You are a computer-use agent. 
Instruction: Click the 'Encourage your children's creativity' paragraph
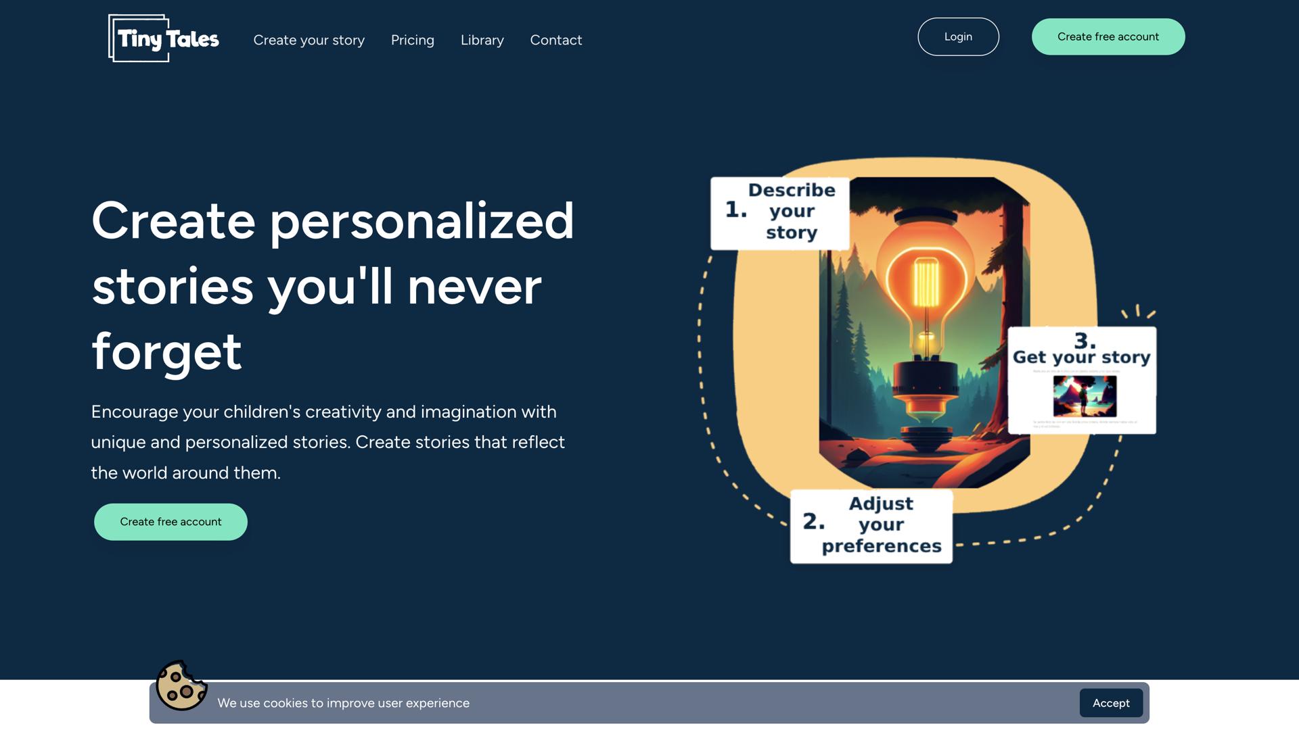tap(328, 442)
